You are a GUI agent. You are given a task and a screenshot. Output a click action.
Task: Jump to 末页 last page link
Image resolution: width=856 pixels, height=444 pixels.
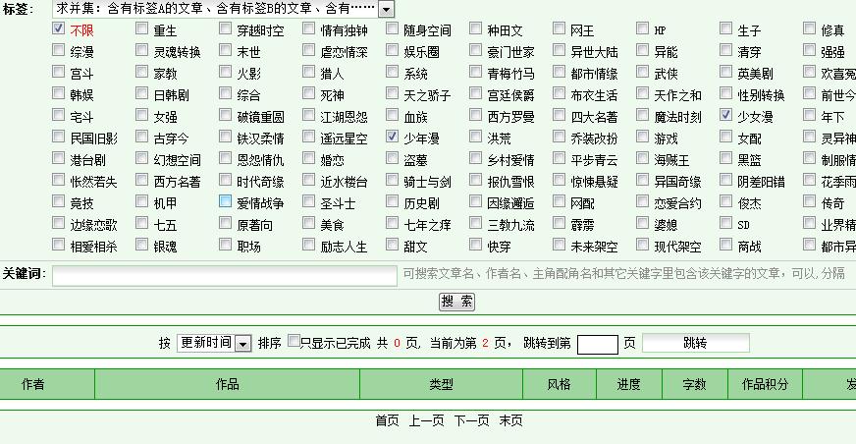(x=510, y=420)
